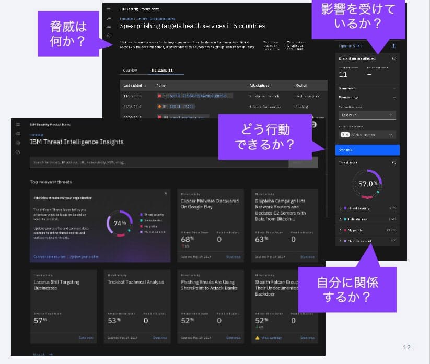Click the settings gear in upper window sidebar

point(109,36)
